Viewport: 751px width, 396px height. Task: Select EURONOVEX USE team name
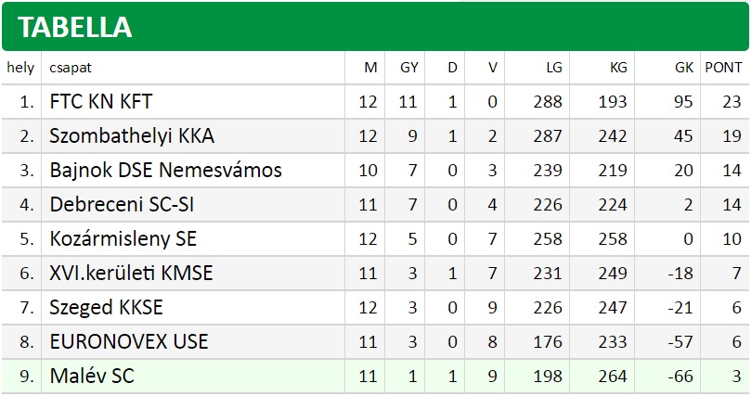[x=129, y=342]
